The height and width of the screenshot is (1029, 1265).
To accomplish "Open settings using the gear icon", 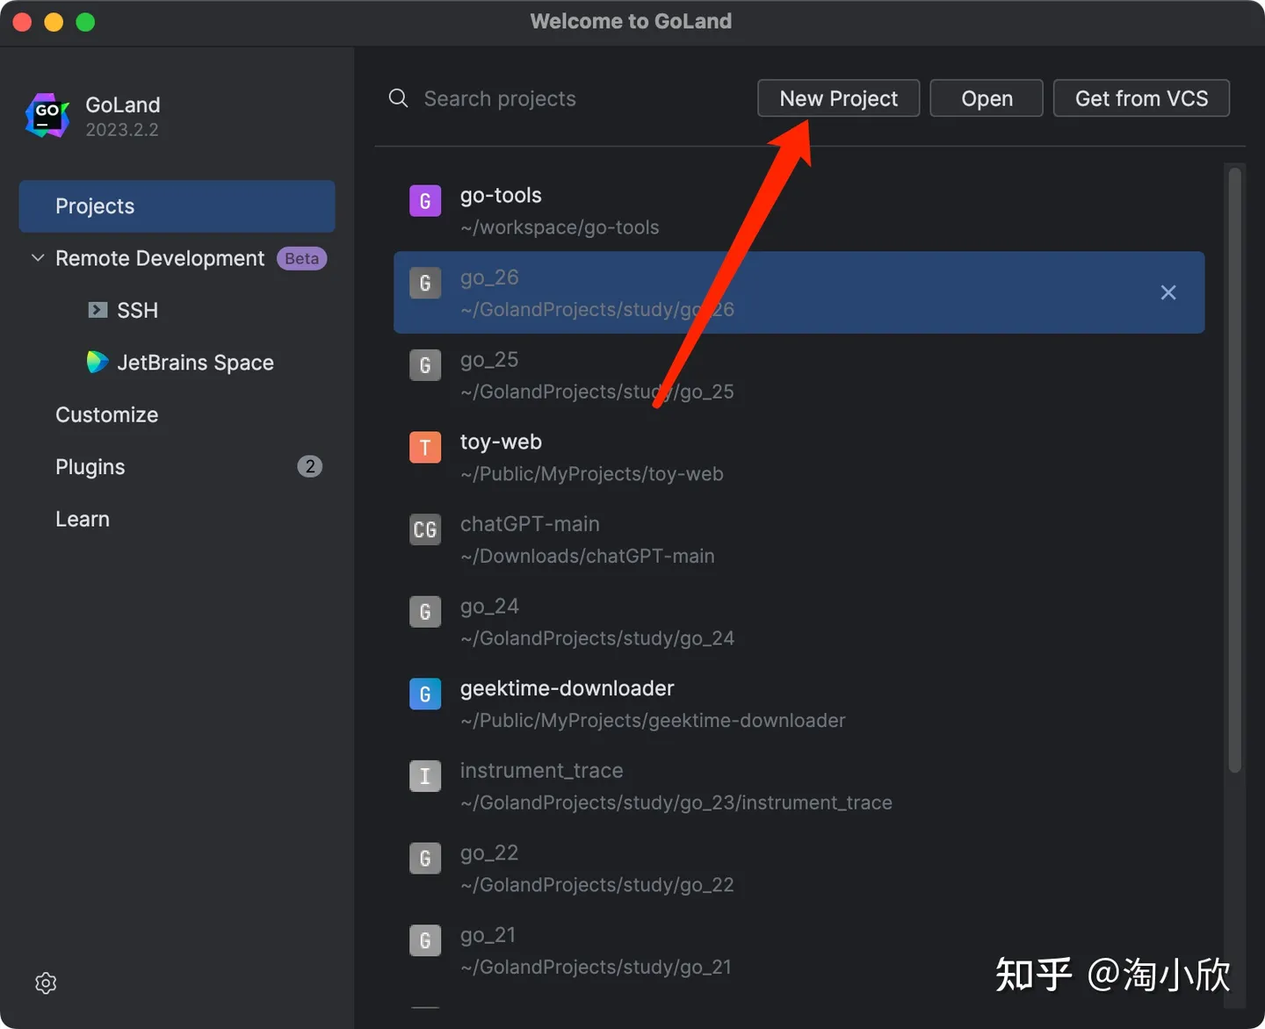I will [x=46, y=982].
